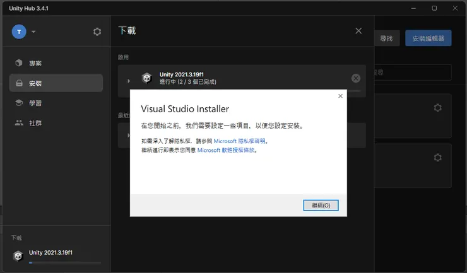This screenshot has height=273, width=467.
Task: Expand the account dropdown arrow
Action: (x=33, y=32)
